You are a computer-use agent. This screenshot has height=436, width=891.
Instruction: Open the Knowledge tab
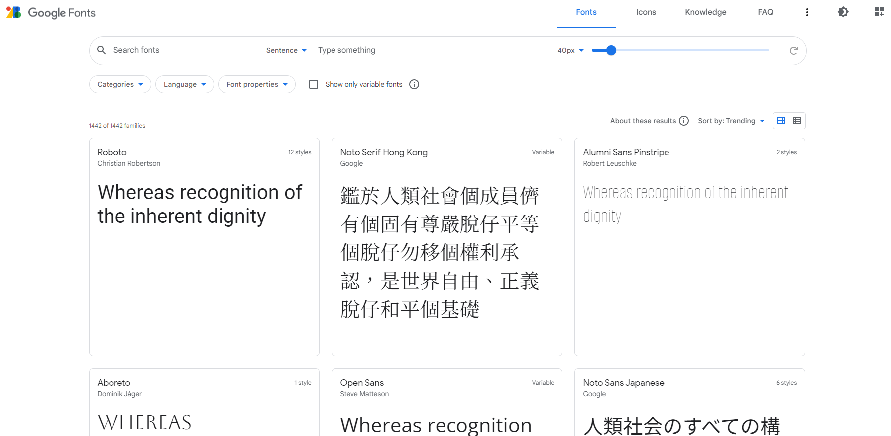pyautogui.click(x=705, y=12)
